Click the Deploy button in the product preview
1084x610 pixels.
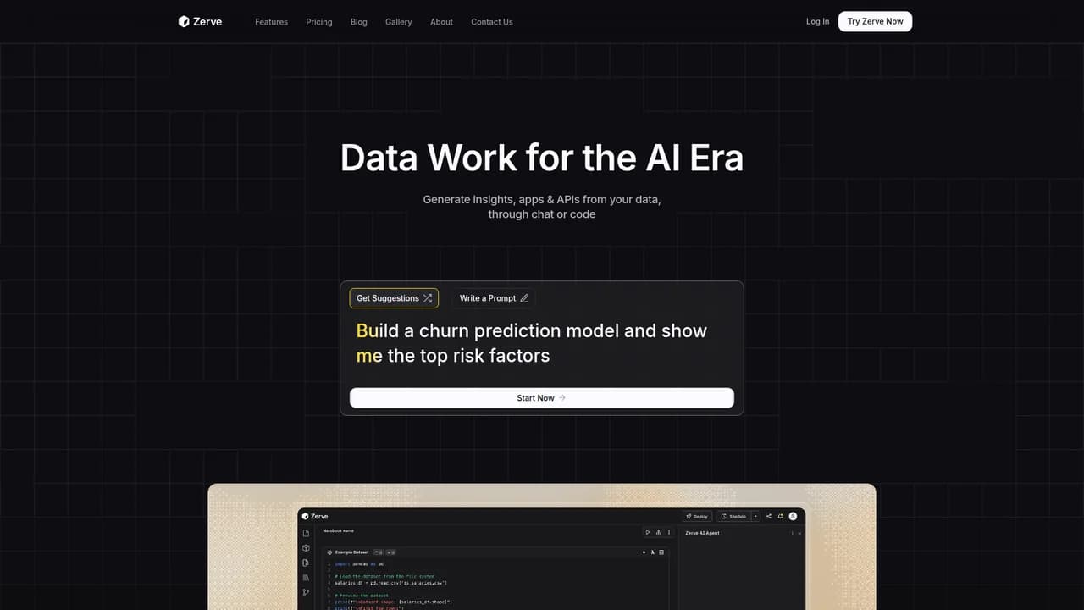(x=698, y=516)
